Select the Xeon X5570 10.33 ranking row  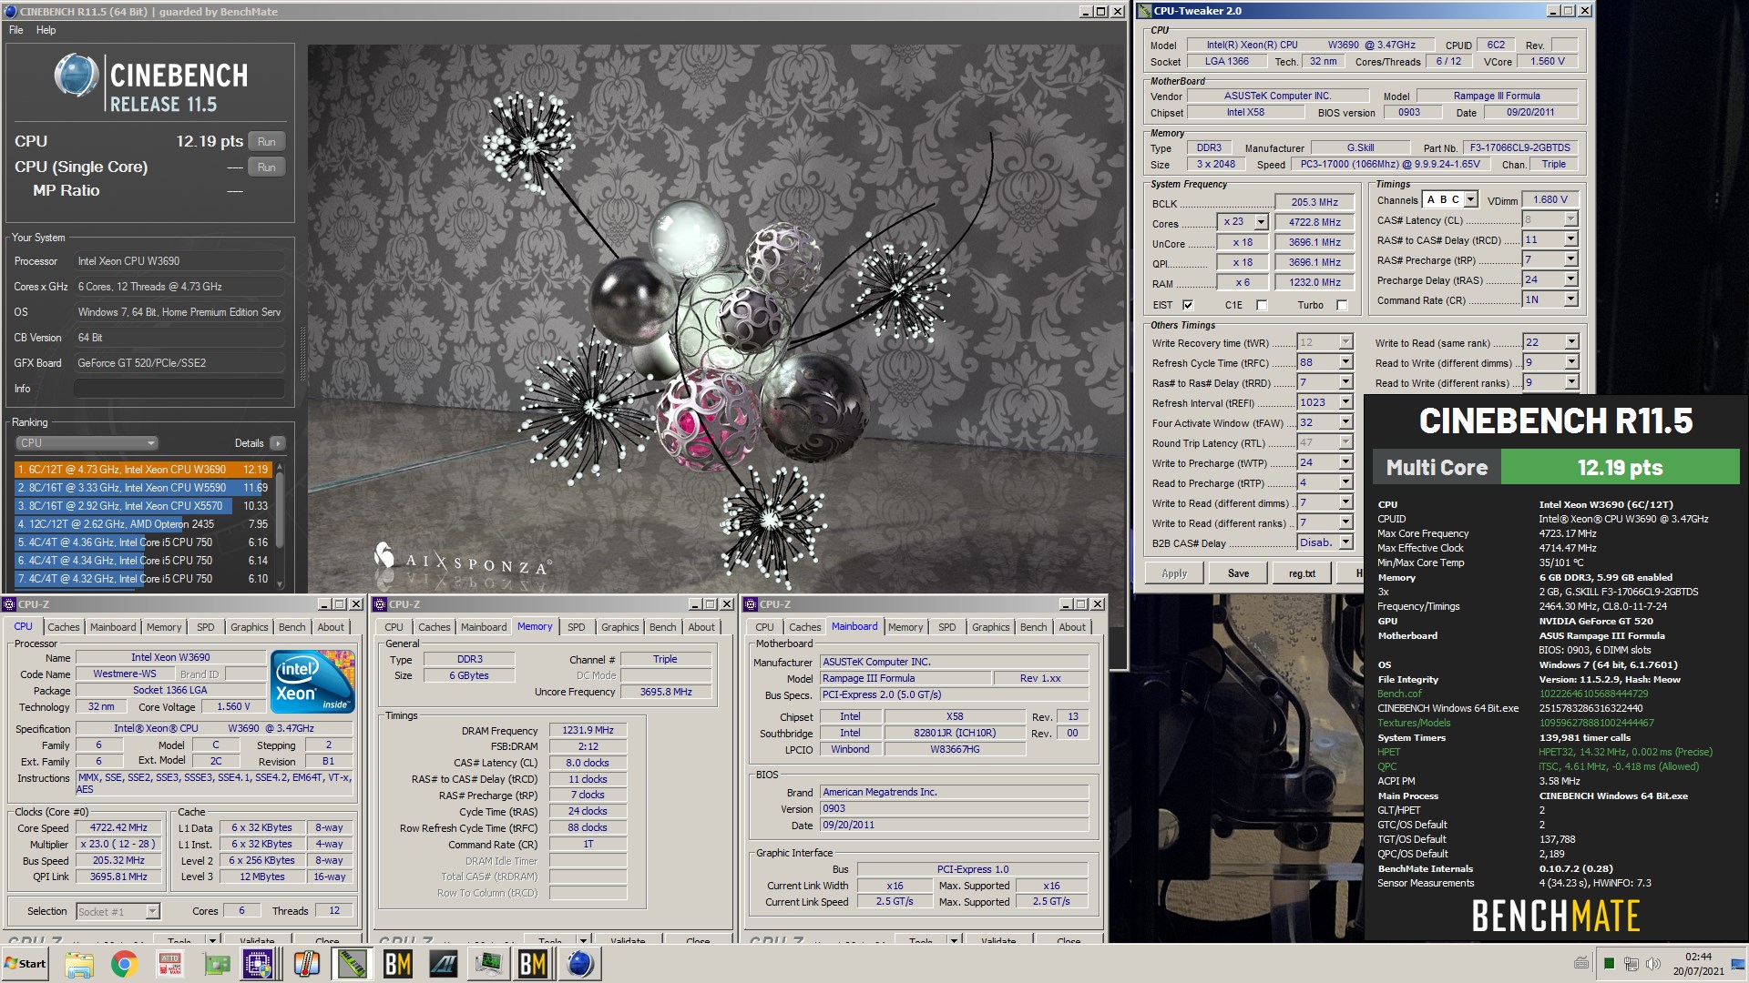coord(142,506)
